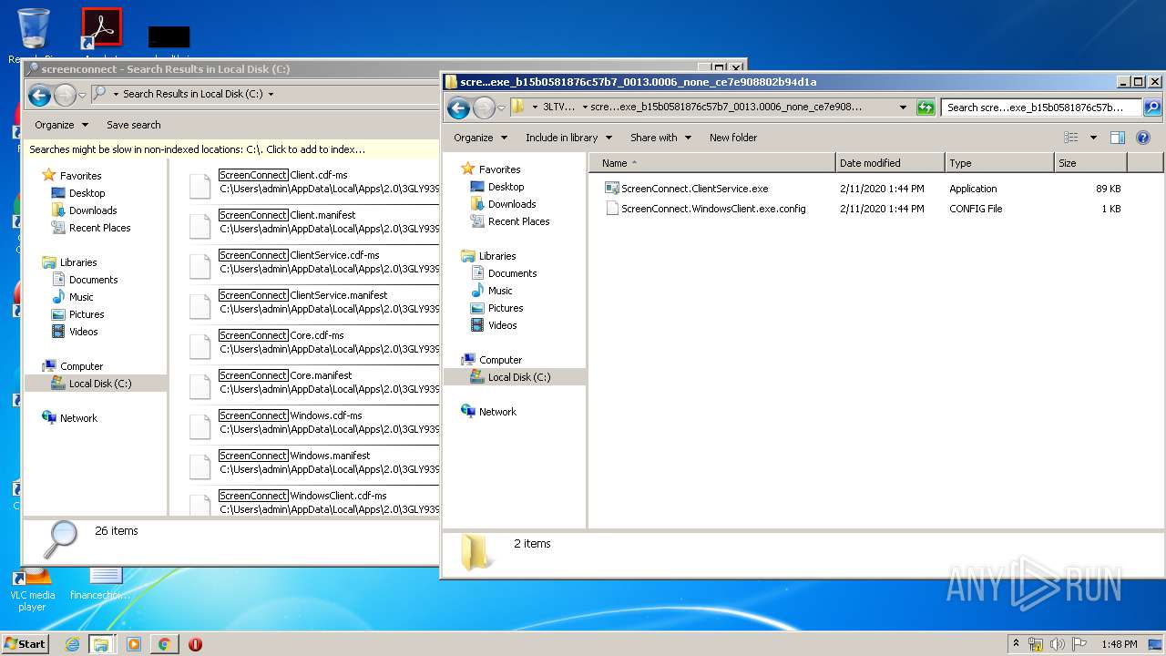1166x656 pixels.
Task: Open Windows Explorer taskbar button
Action: point(101,644)
